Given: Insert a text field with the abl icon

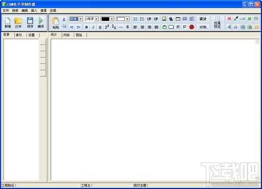Looking at the screenshot, I should (x=185, y=19).
